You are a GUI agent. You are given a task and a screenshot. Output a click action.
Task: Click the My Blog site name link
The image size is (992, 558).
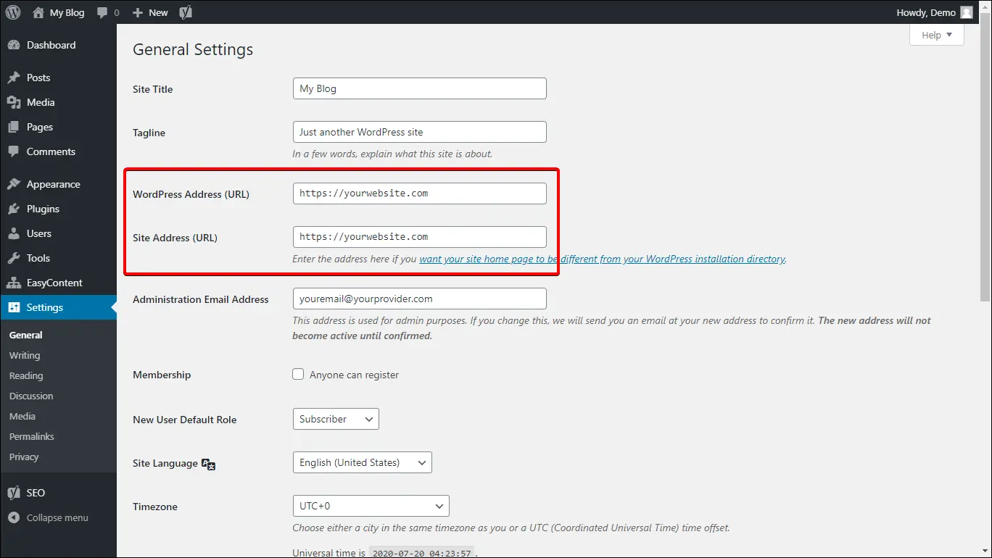click(67, 12)
